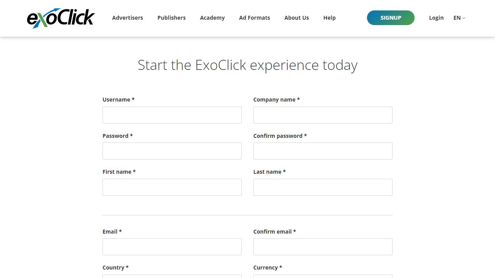Open the Advertisers menu
This screenshot has width=495, height=278.
click(x=128, y=18)
